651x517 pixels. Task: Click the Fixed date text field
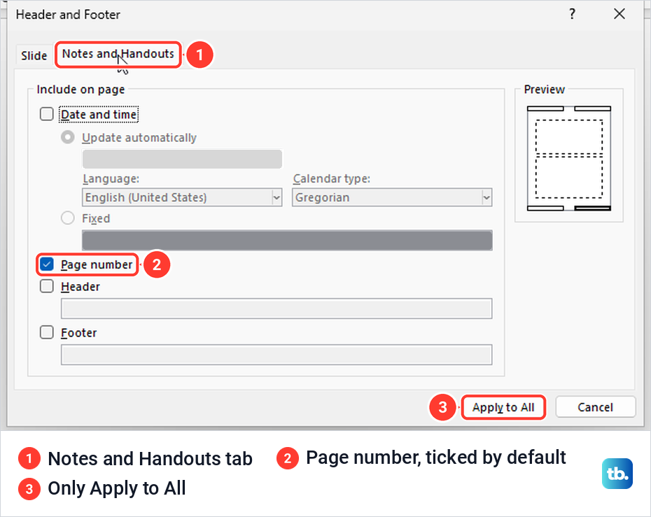coord(287,240)
